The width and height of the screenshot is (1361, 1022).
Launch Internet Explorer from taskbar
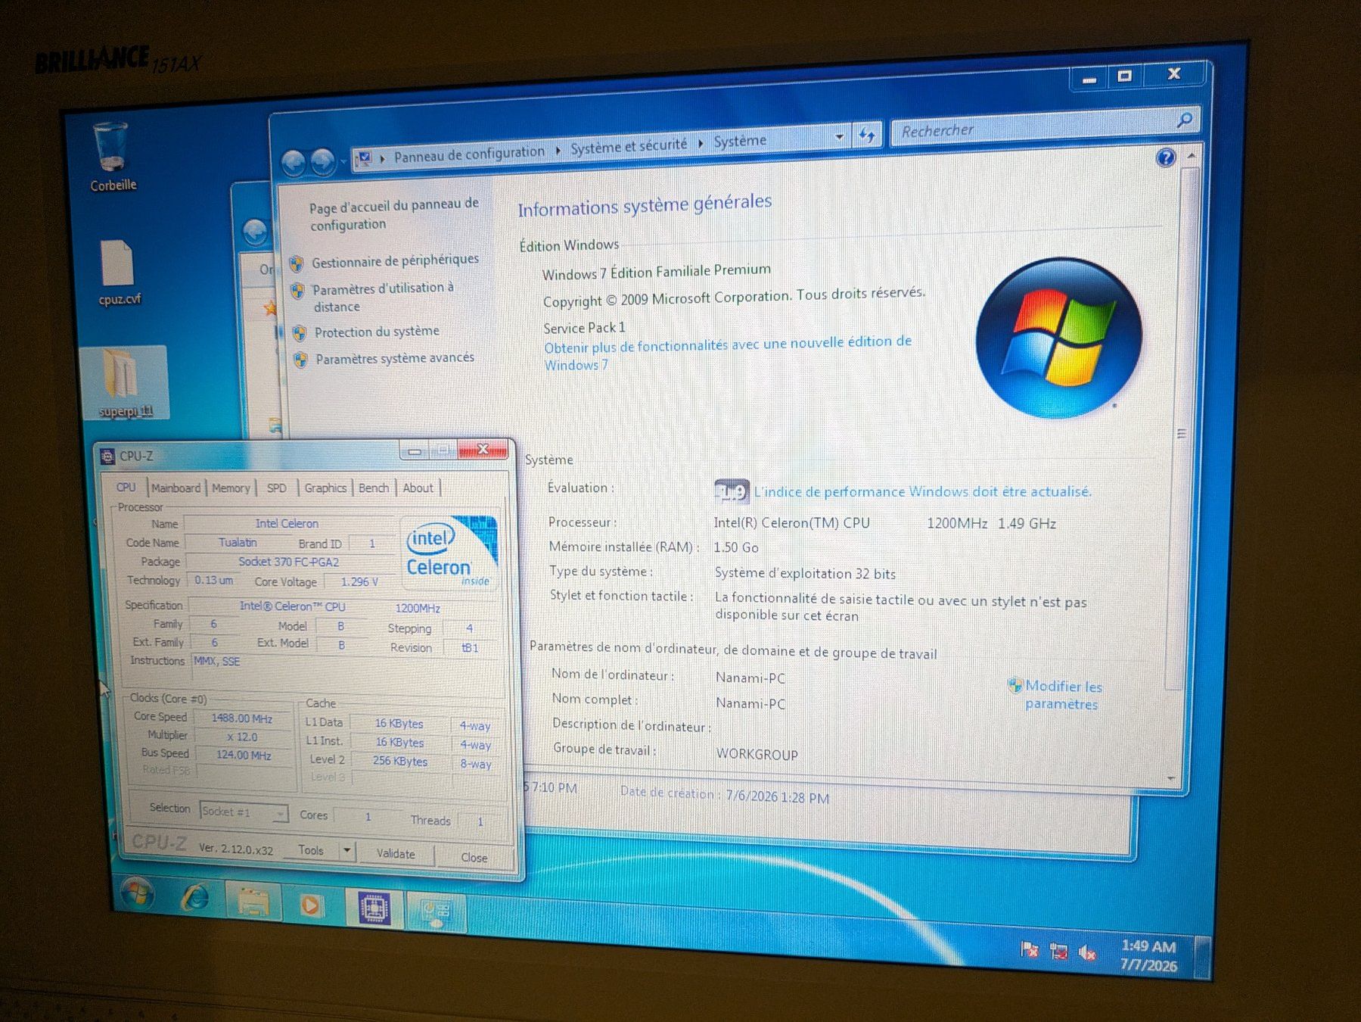196,898
